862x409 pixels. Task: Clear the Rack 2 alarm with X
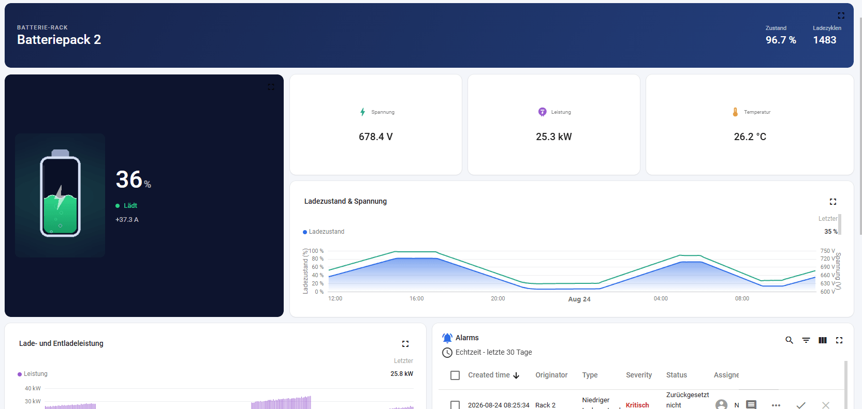826,405
